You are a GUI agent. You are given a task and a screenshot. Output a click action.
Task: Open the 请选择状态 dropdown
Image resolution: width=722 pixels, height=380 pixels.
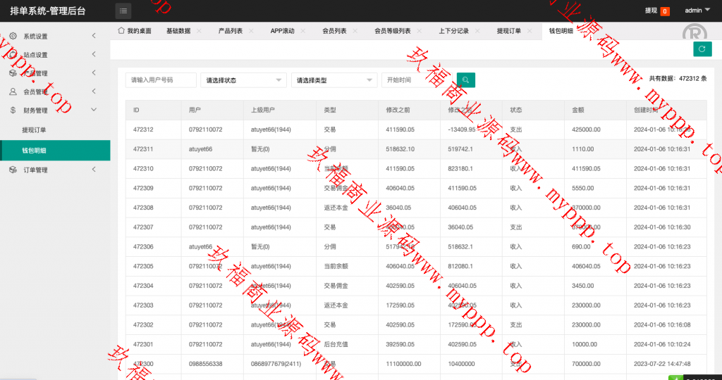click(243, 80)
